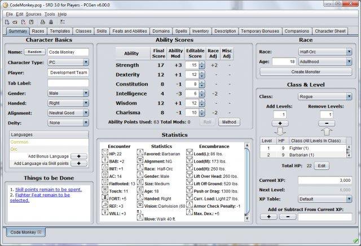Open the Gender dropdown showing Male
The height and width of the screenshot is (246, 361).
[68, 93]
